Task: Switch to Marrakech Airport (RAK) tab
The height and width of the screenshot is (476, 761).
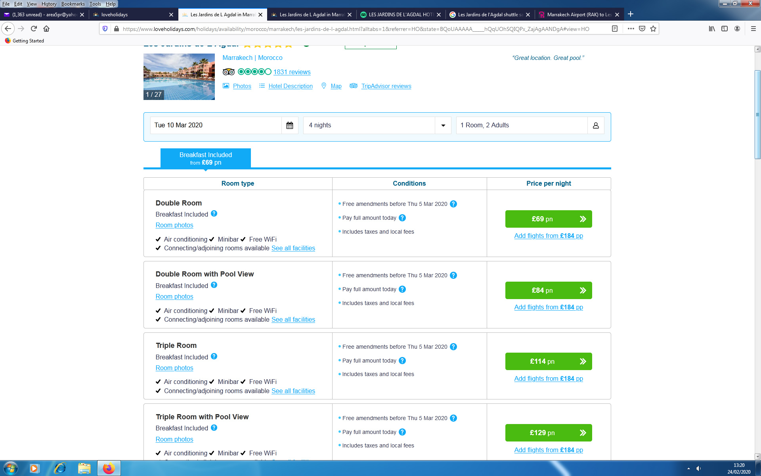Action: point(579,15)
